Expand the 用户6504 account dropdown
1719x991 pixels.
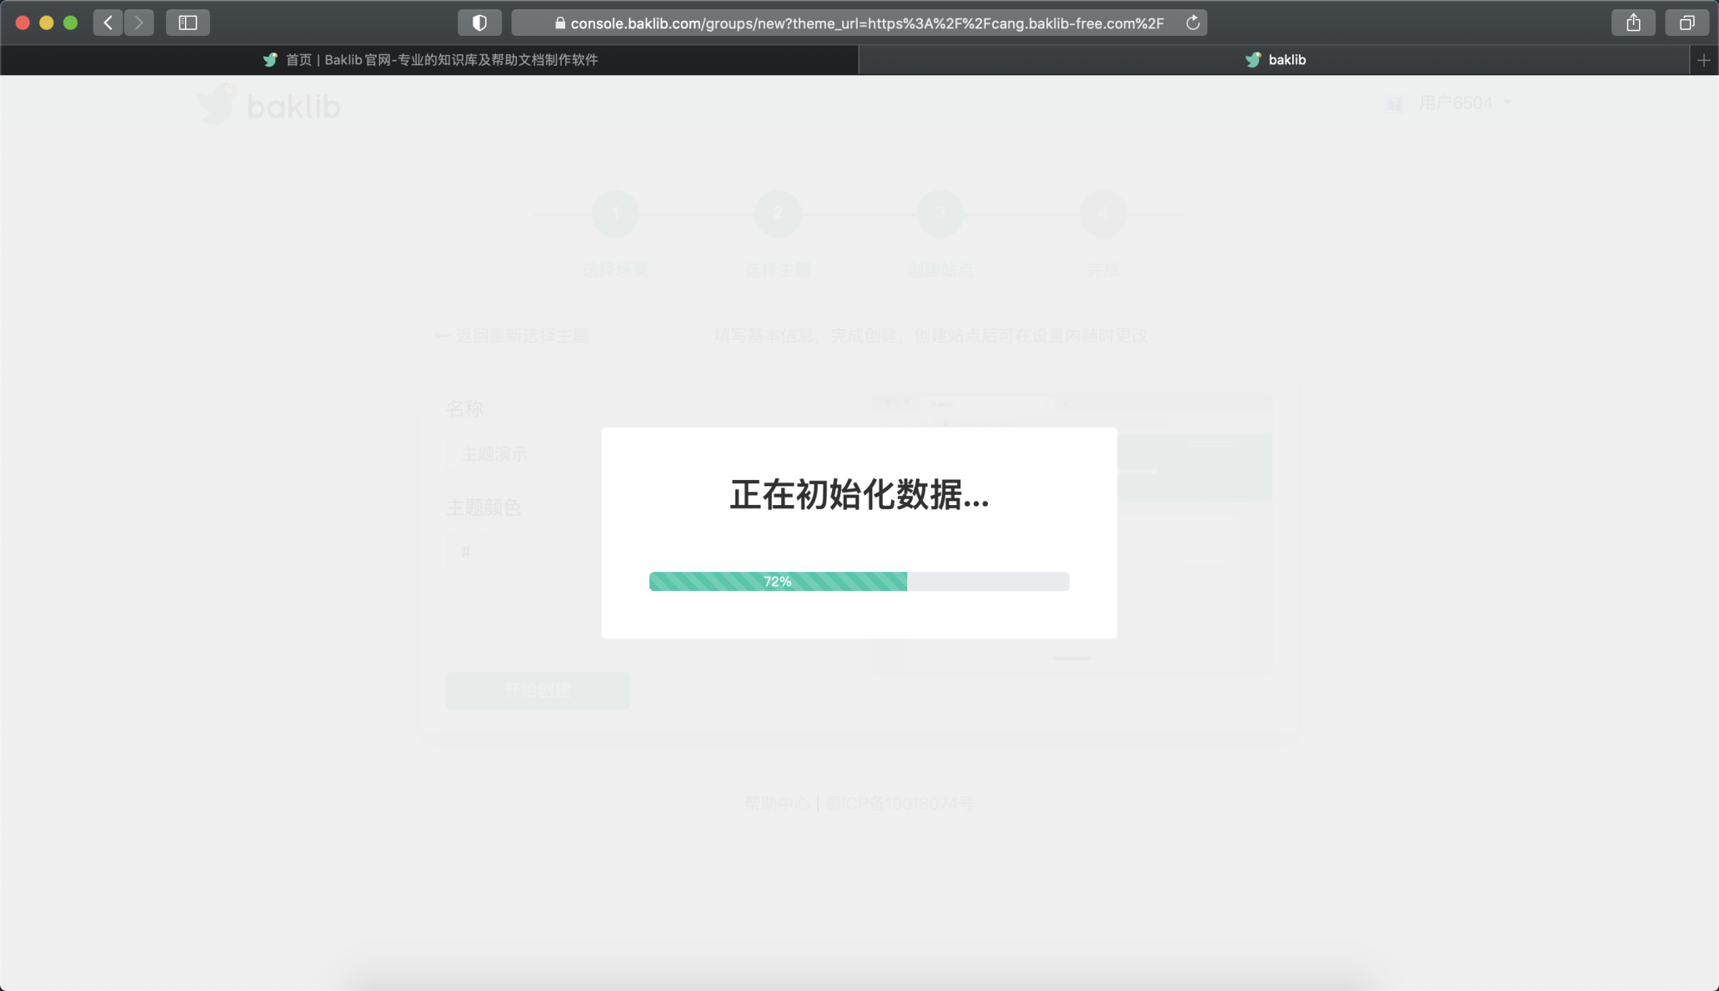(x=1465, y=103)
